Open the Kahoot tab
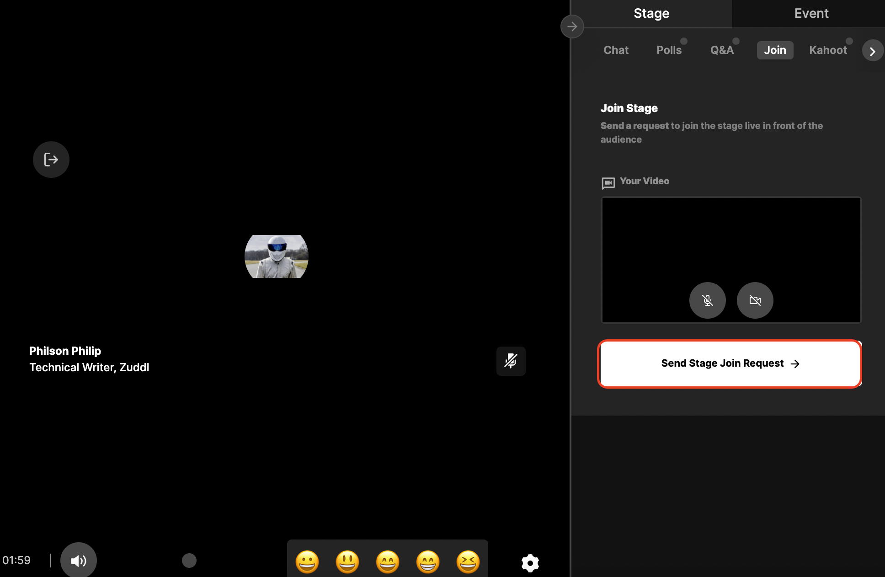 tap(828, 50)
